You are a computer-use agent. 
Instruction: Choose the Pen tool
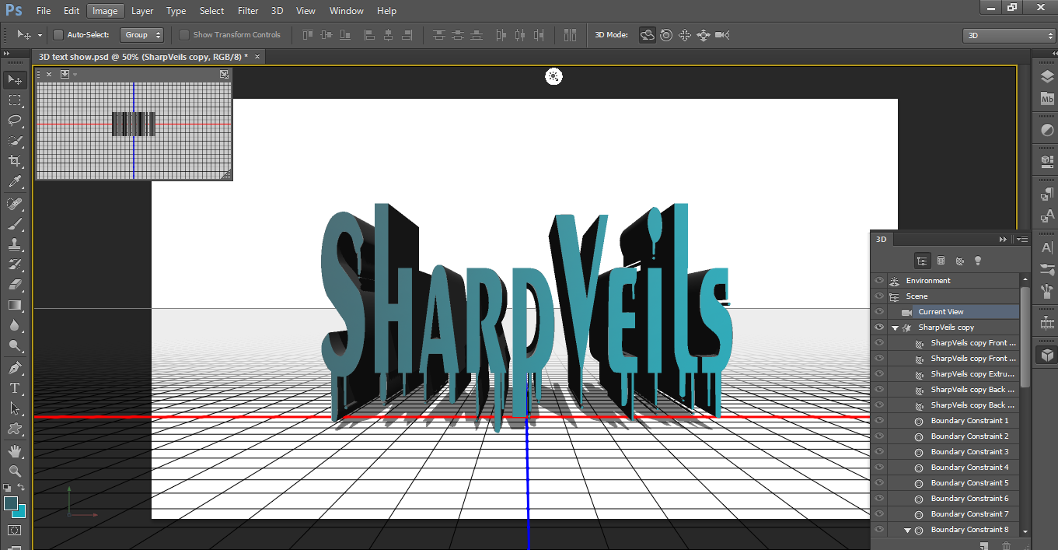coord(15,367)
